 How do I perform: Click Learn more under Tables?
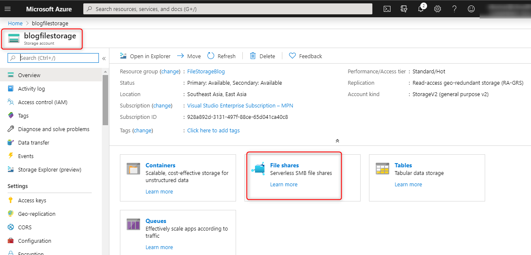pos(408,185)
